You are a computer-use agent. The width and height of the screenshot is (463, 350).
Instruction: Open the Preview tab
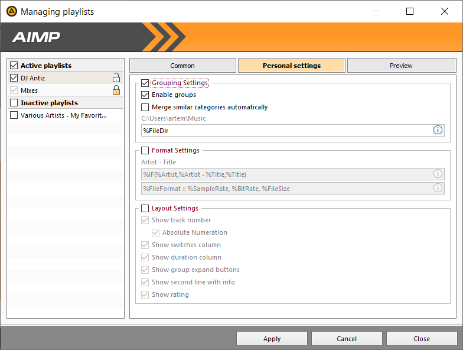click(401, 66)
